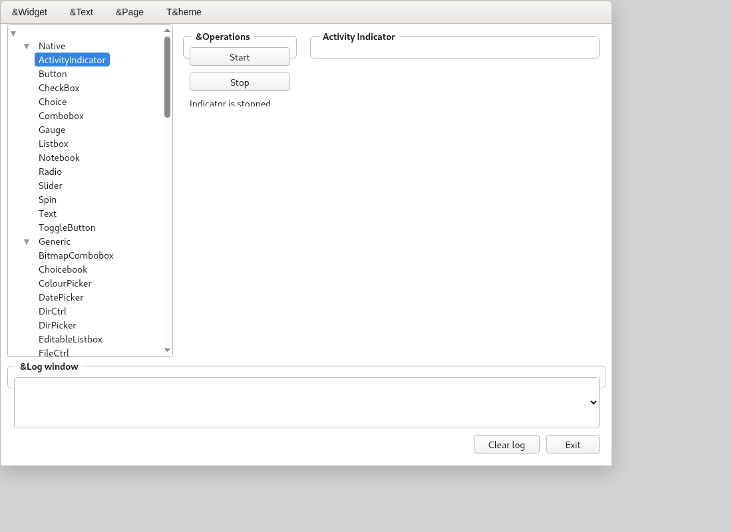Click the tree scroll up arrow
The image size is (732, 532).
(167, 31)
